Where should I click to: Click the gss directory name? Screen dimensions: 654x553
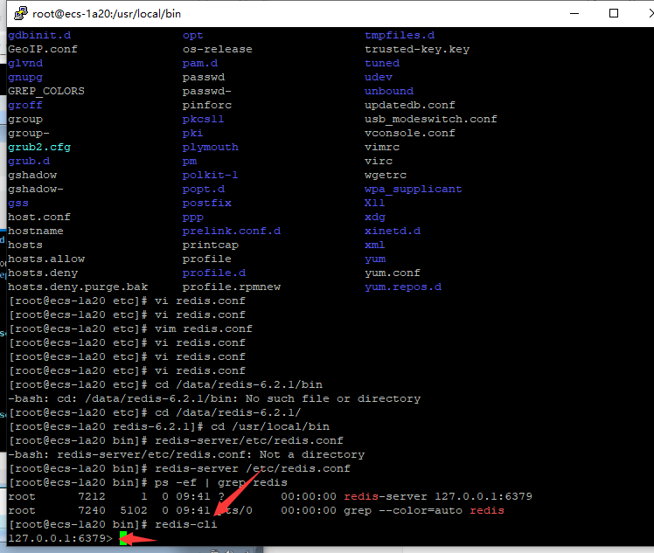point(18,203)
